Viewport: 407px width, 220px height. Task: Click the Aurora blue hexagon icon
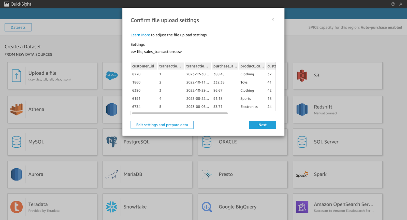point(17,174)
